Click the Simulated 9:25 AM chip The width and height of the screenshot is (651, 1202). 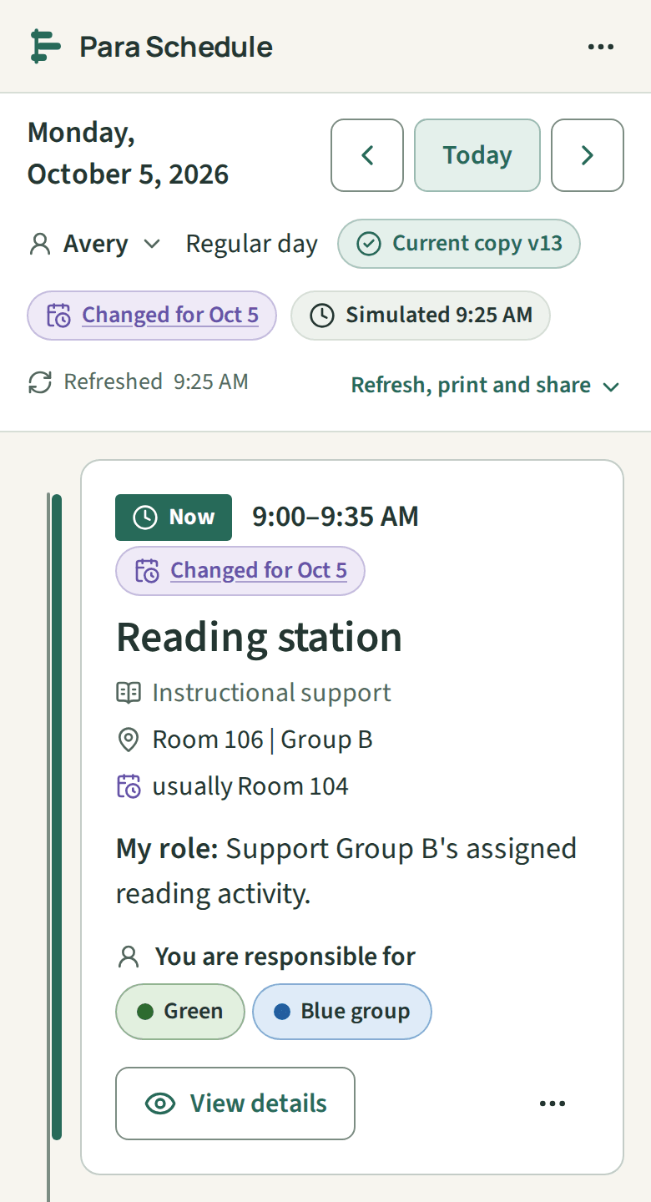421,316
